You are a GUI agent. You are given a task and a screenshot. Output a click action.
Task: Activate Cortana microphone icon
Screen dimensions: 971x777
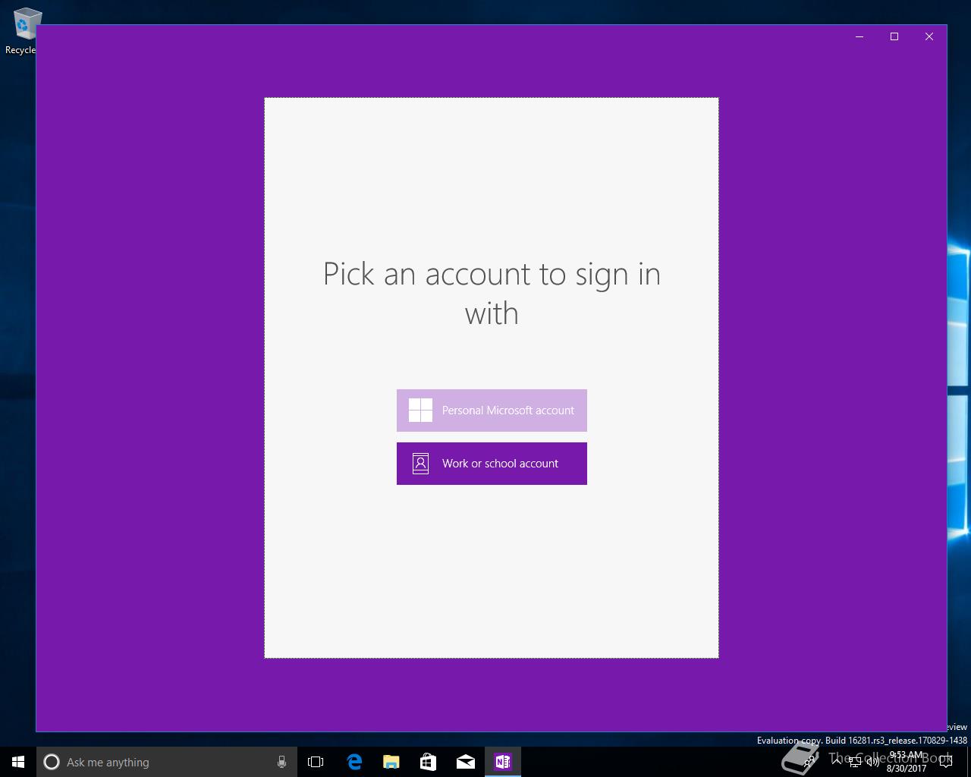(x=281, y=762)
